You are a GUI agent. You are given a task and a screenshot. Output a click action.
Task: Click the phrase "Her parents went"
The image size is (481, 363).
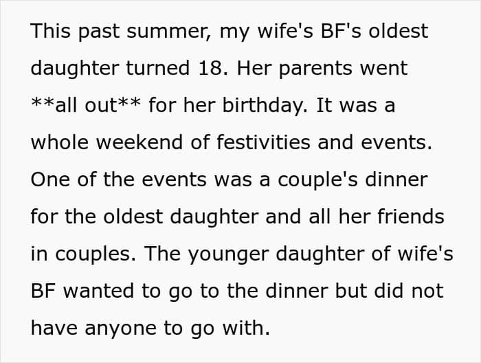[x=336, y=68]
